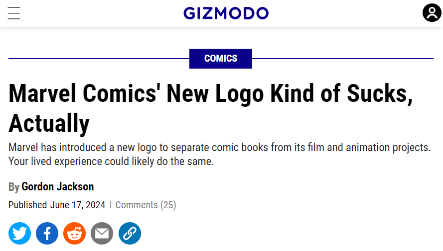Share the article via email icon
Screen dimensions: 443x251
tap(102, 233)
